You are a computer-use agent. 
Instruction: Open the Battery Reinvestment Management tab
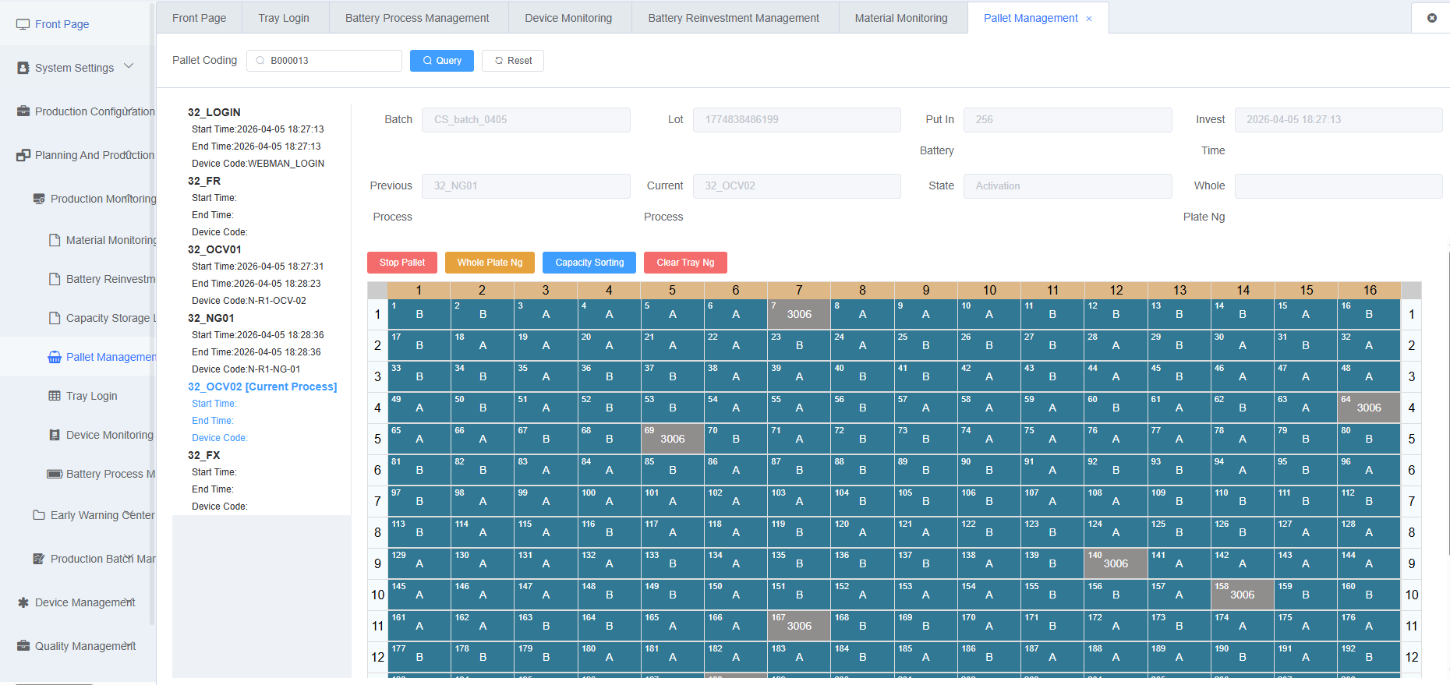(x=734, y=18)
